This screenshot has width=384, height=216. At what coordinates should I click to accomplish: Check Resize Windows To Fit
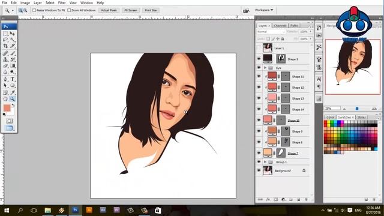click(x=34, y=10)
